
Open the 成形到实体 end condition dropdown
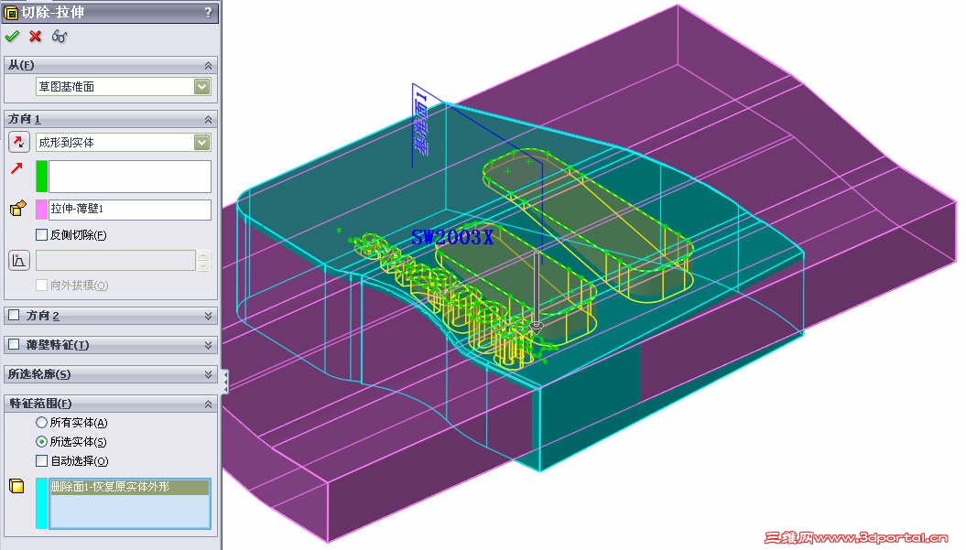click(201, 142)
